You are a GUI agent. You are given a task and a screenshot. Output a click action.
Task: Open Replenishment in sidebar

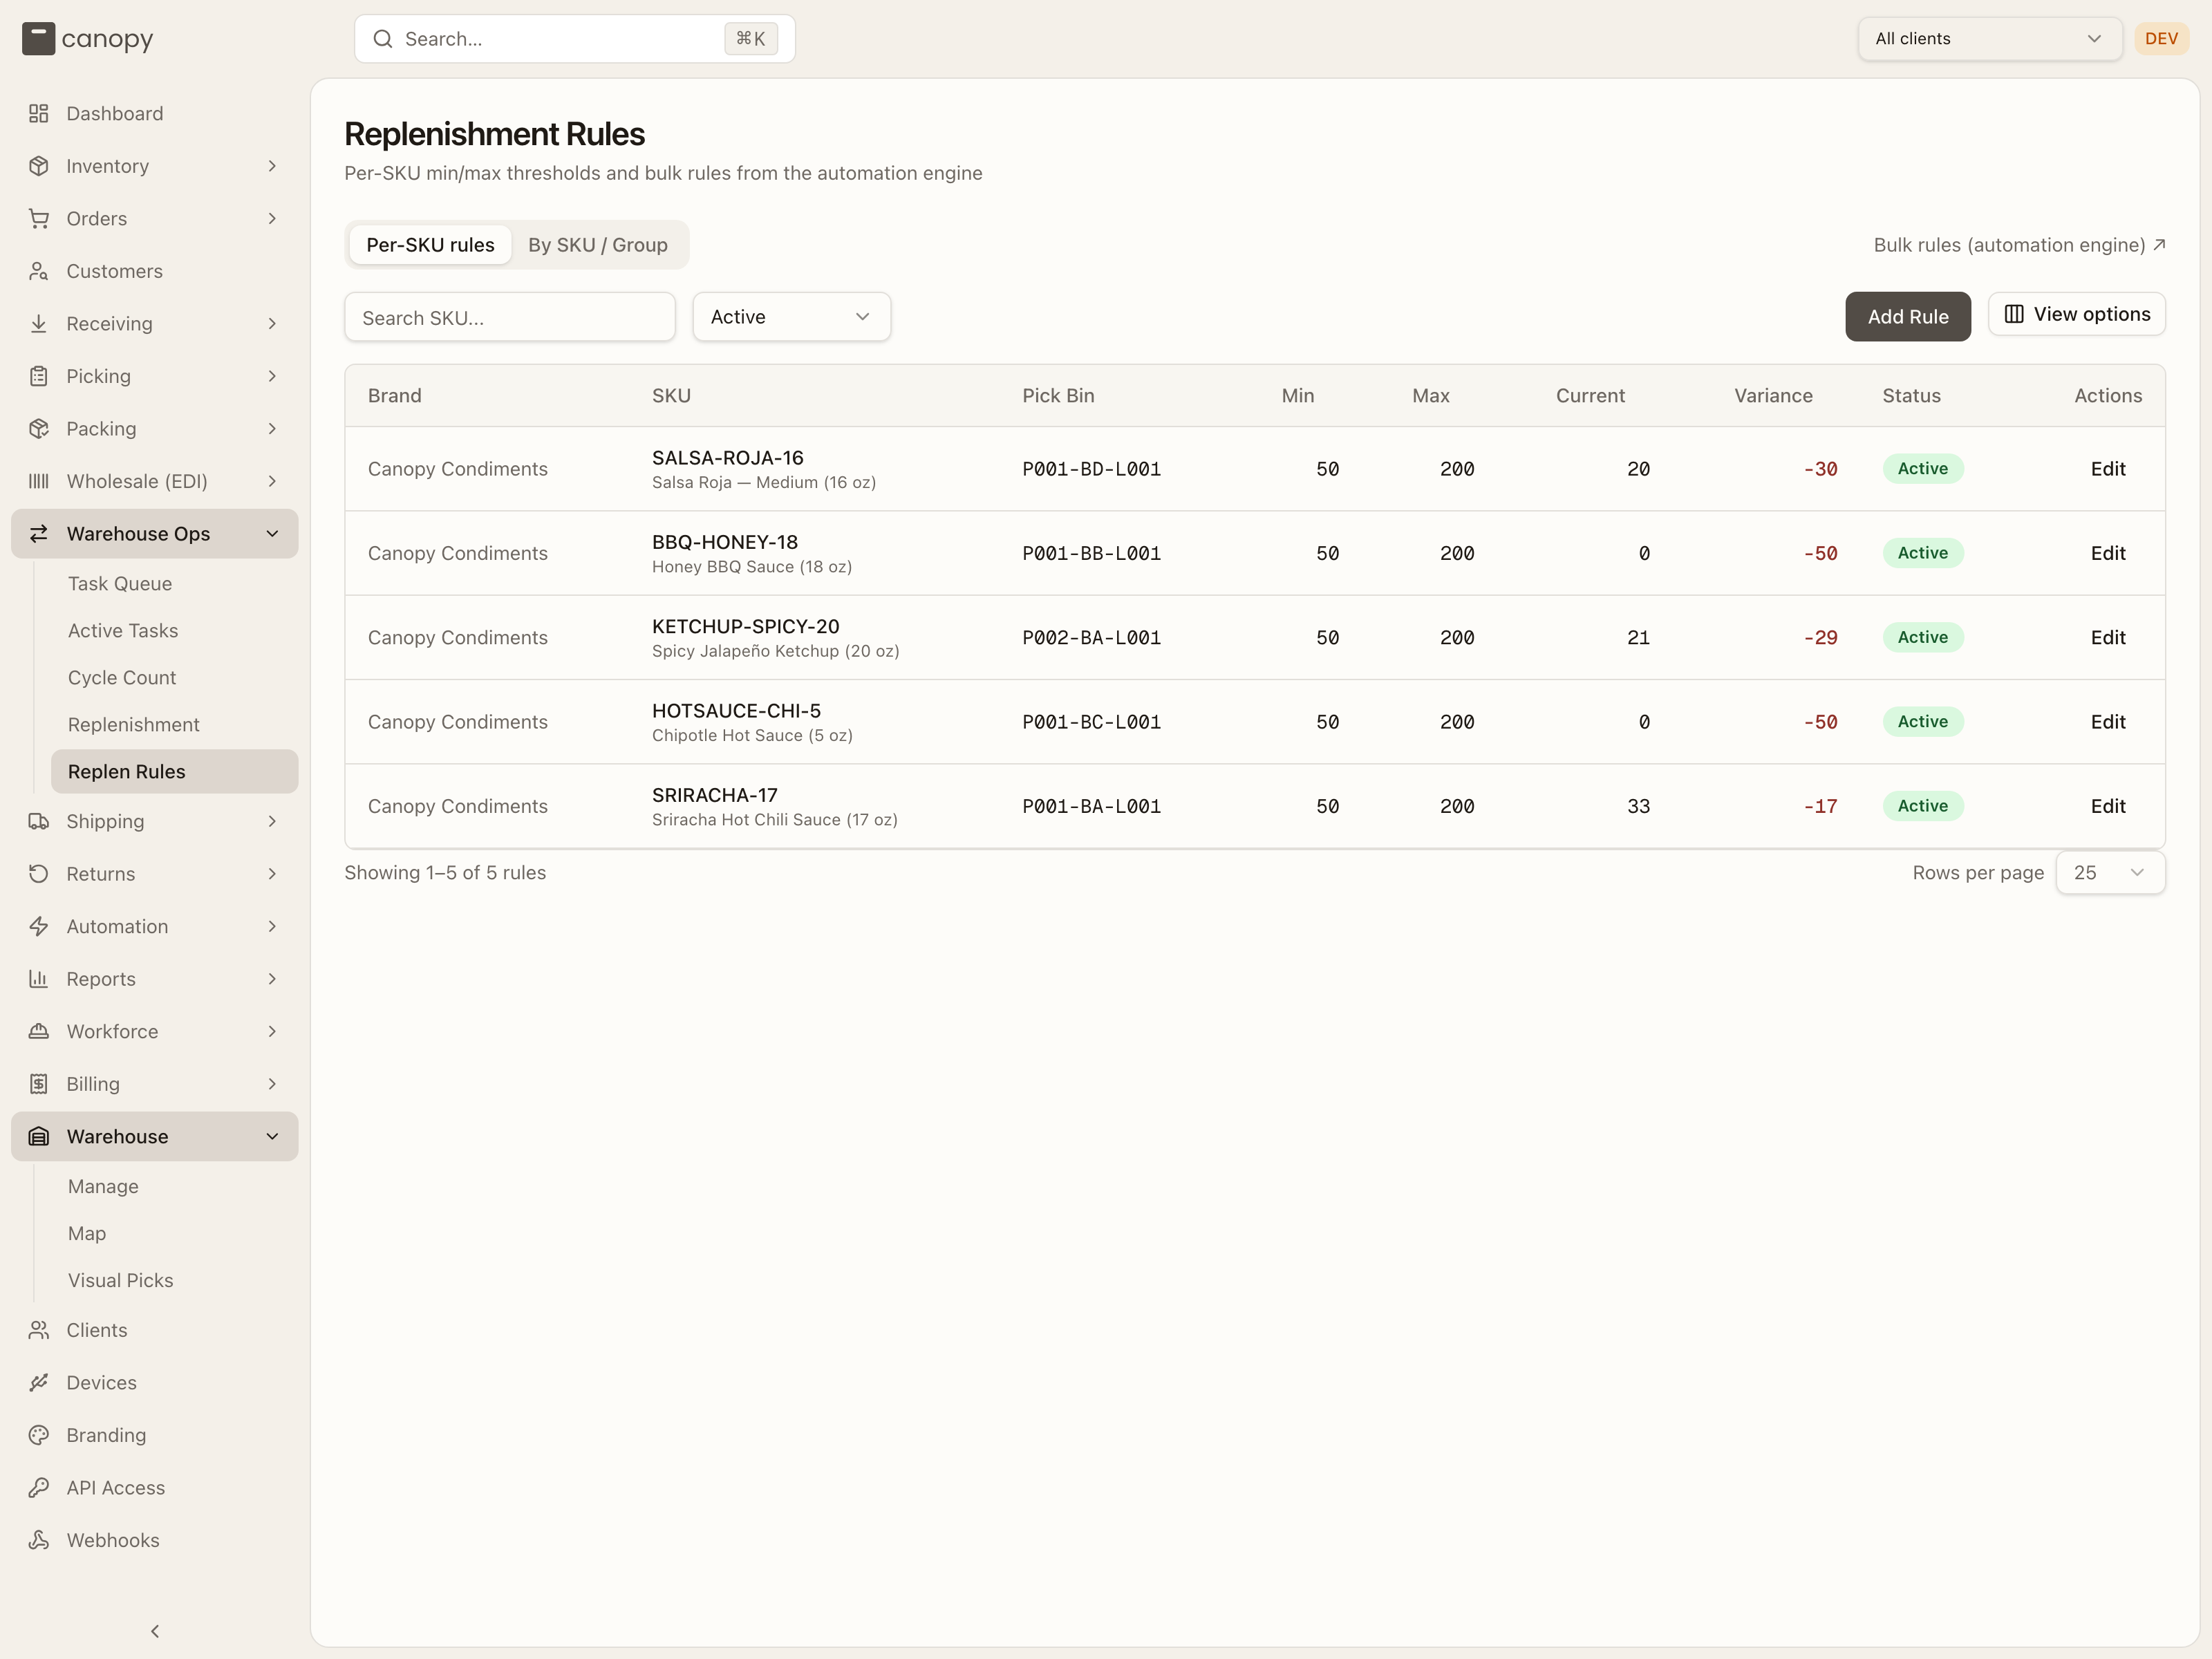click(x=134, y=725)
